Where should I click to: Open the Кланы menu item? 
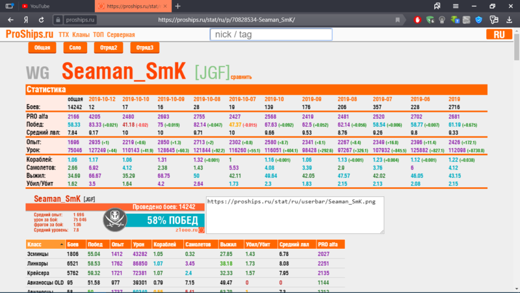pyautogui.click(x=81, y=35)
